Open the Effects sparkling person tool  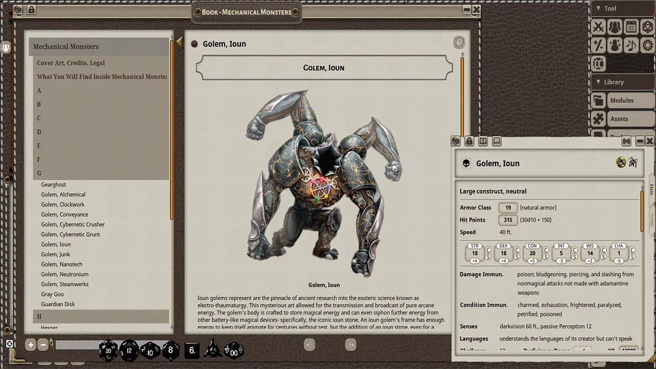tap(614, 45)
